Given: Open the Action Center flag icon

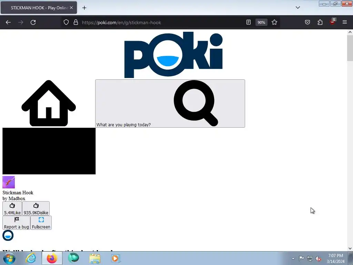Looking at the screenshot, I should point(301,258).
